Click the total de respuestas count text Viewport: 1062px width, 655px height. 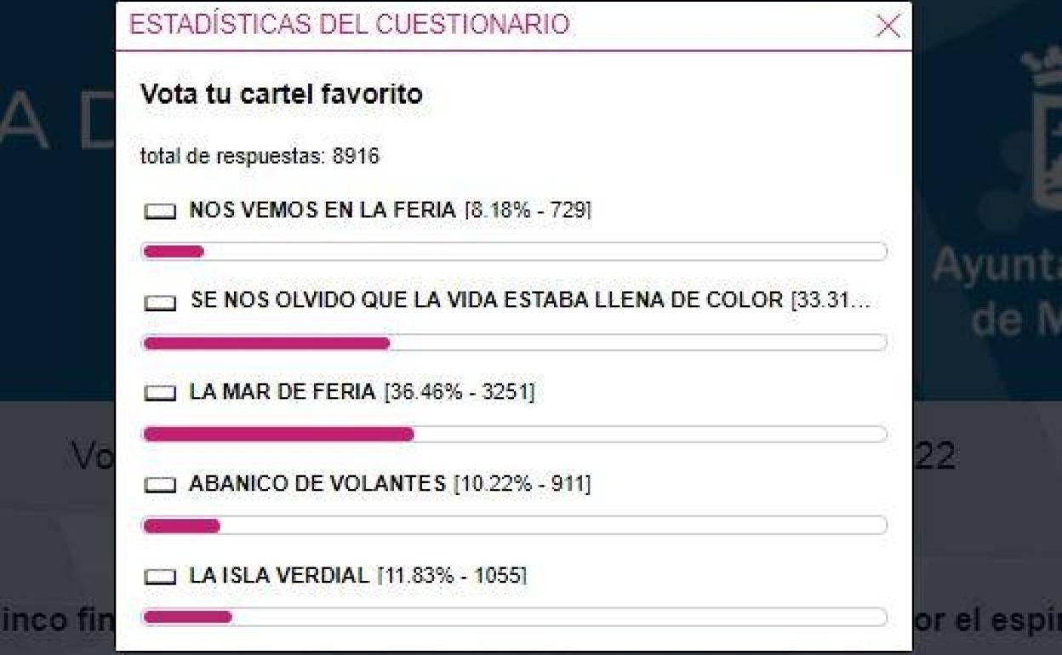260,157
